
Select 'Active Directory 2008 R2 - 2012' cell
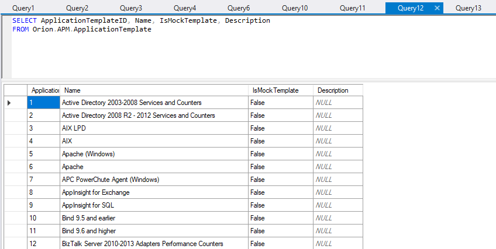[154, 115]
